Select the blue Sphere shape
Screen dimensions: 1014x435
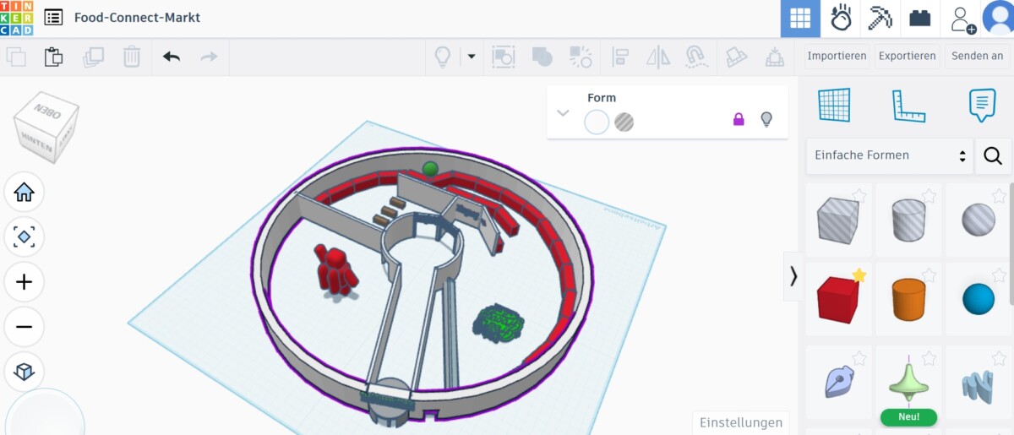[x=979, y=299]
